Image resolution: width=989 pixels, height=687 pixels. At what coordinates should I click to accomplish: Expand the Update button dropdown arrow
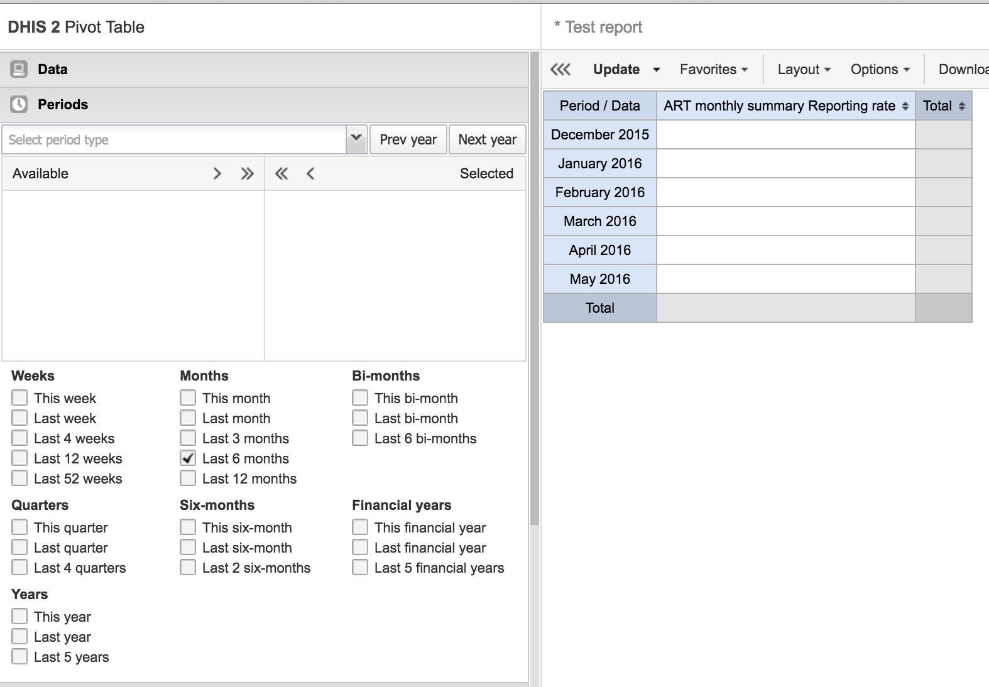657,70
